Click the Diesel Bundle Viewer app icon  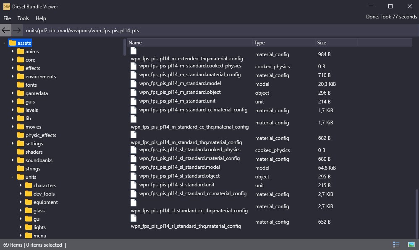click(x=6, y=6)
